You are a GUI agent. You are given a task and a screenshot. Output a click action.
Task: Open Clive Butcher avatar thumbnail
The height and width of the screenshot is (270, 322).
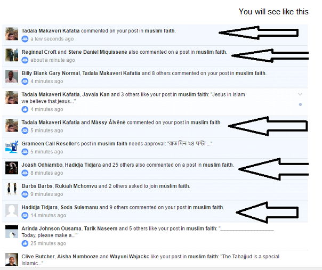click(x=12, y=259)
